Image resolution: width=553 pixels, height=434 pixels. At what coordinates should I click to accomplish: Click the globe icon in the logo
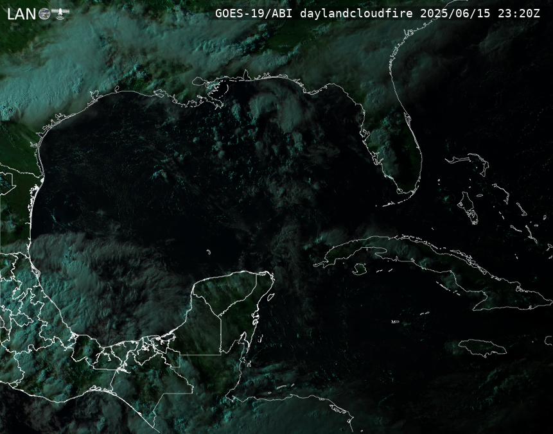pos(44,14)
